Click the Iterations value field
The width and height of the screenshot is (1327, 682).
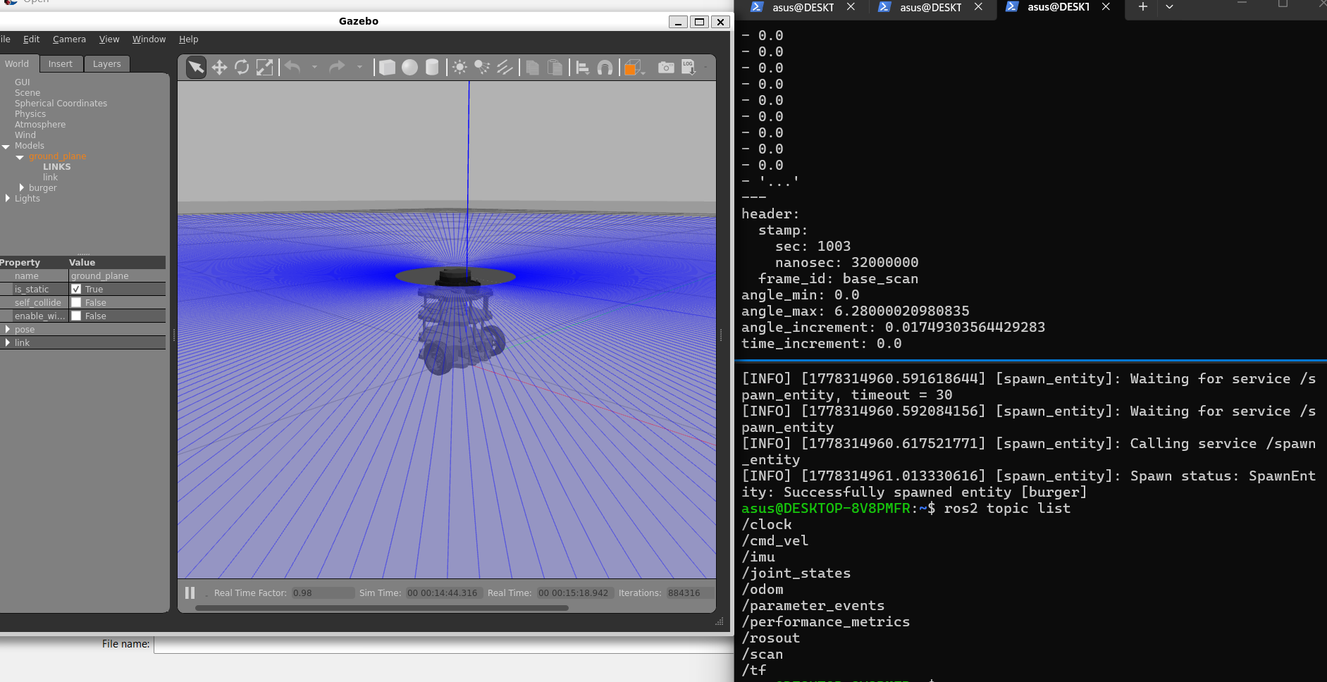point(689,593)
